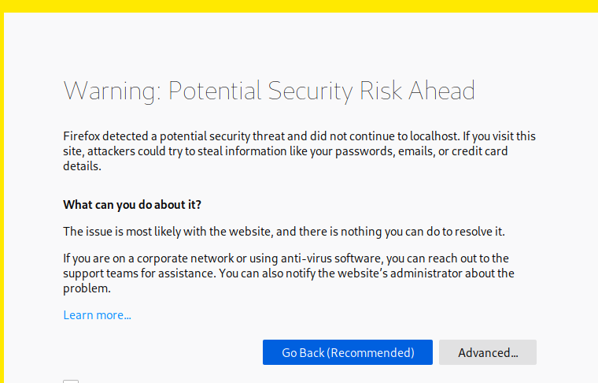Click the word "Warning:" in the title
The height and width of the screenshot is (383, 598).
coord(112,91)
